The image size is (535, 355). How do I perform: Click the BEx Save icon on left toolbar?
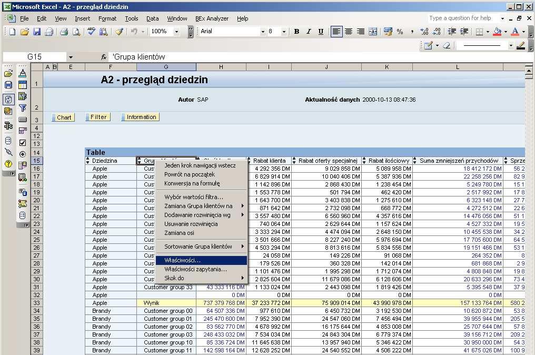click(8, 85)
